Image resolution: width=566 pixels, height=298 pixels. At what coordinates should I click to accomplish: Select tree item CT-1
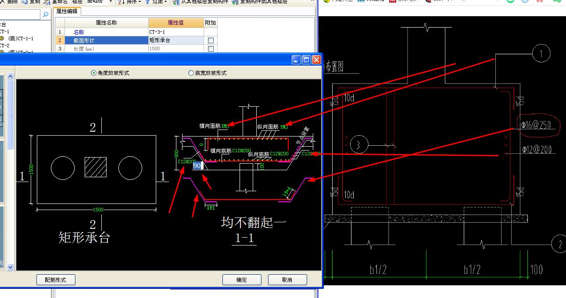click(4, 32)
